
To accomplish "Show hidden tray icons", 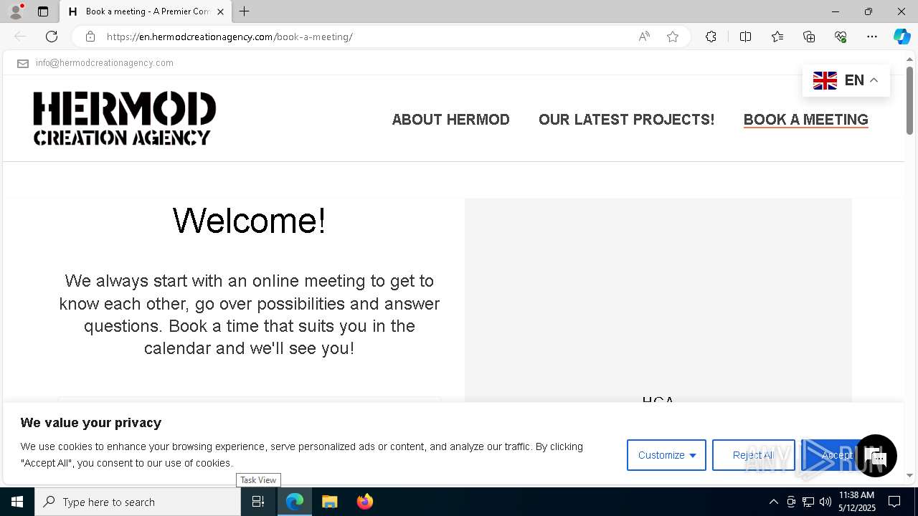I will [773, 502].
